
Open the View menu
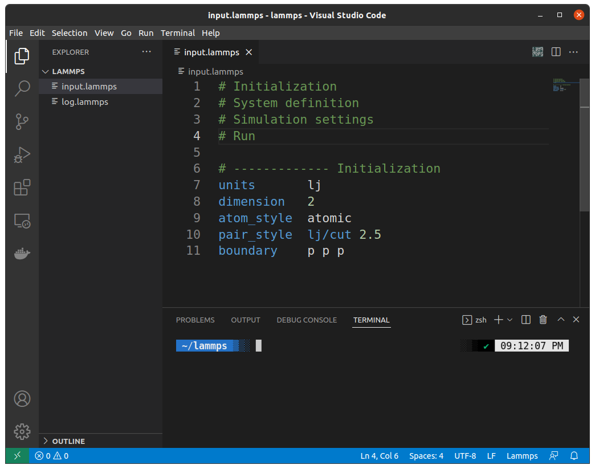104,33
